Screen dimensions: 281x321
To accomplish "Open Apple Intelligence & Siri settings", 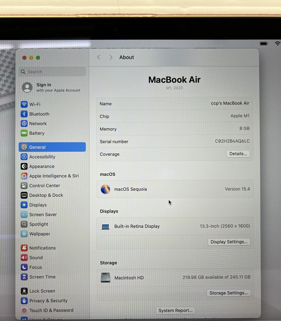I will pos(54,176).
